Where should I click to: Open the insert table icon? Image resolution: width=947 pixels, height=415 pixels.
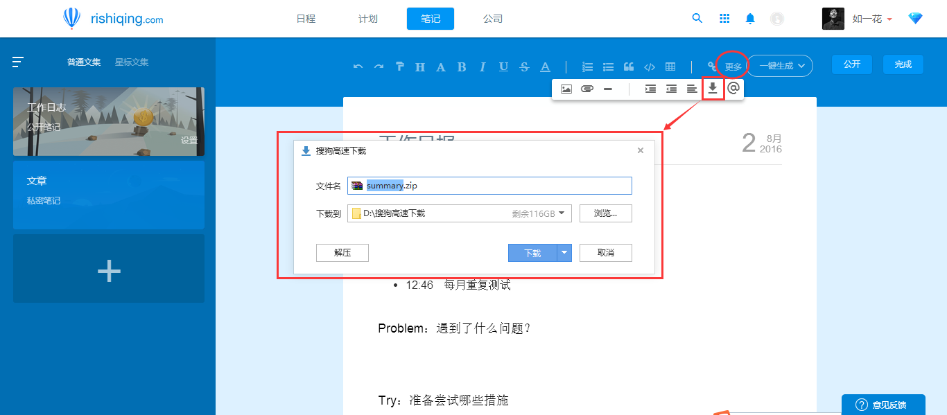670,66
